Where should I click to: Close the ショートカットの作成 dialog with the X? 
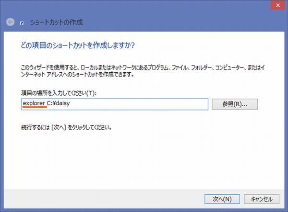pyautogui.click(x=278, y=5)
